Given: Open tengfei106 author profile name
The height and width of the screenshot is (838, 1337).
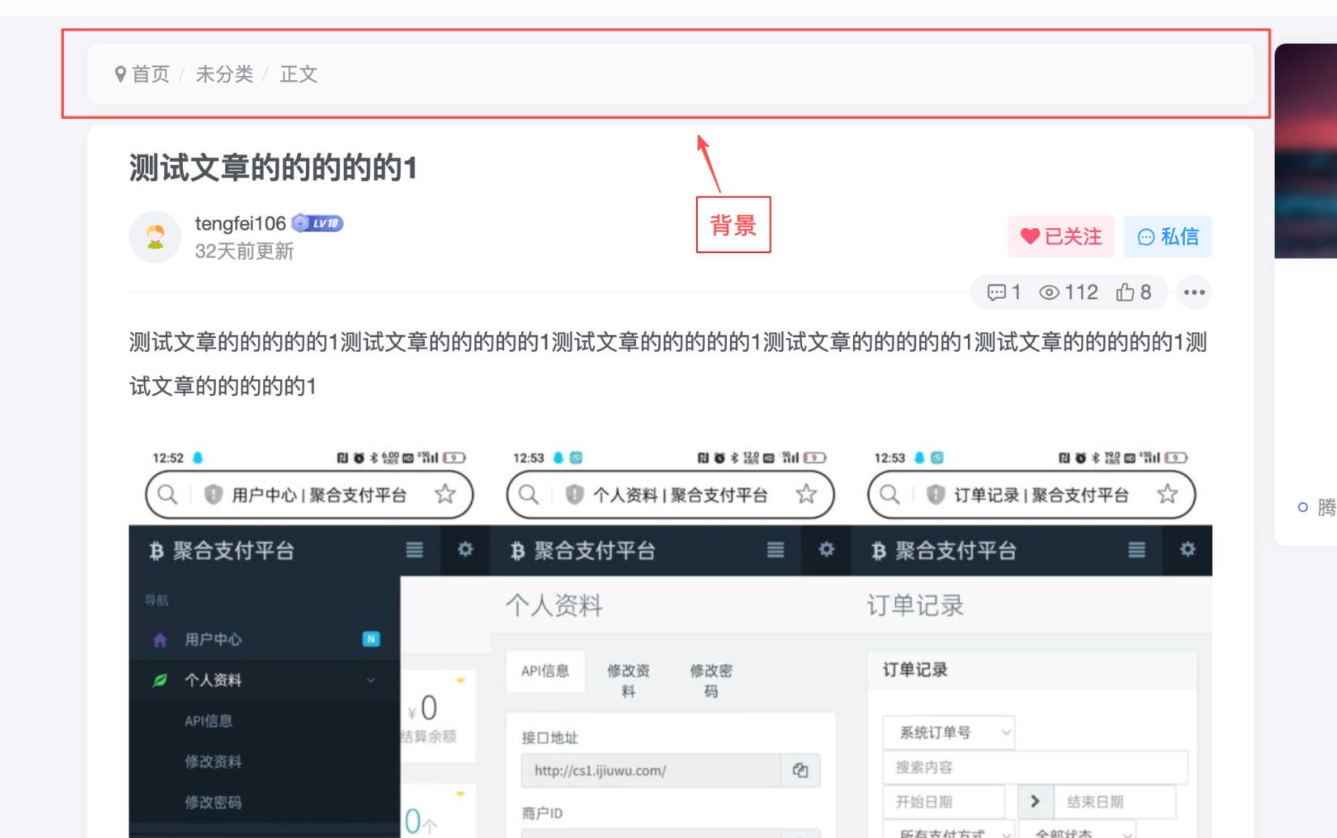Looking at the screenshot, I should 240,223.
